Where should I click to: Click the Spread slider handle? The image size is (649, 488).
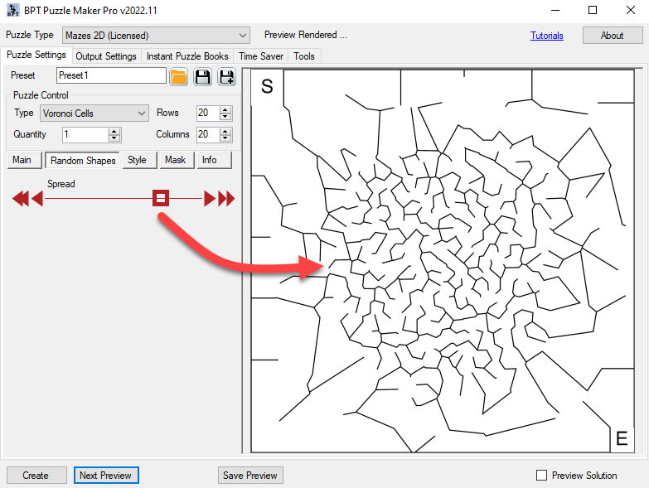[x=161, y=199]
